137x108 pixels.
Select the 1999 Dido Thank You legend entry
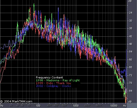click(53, 83)
